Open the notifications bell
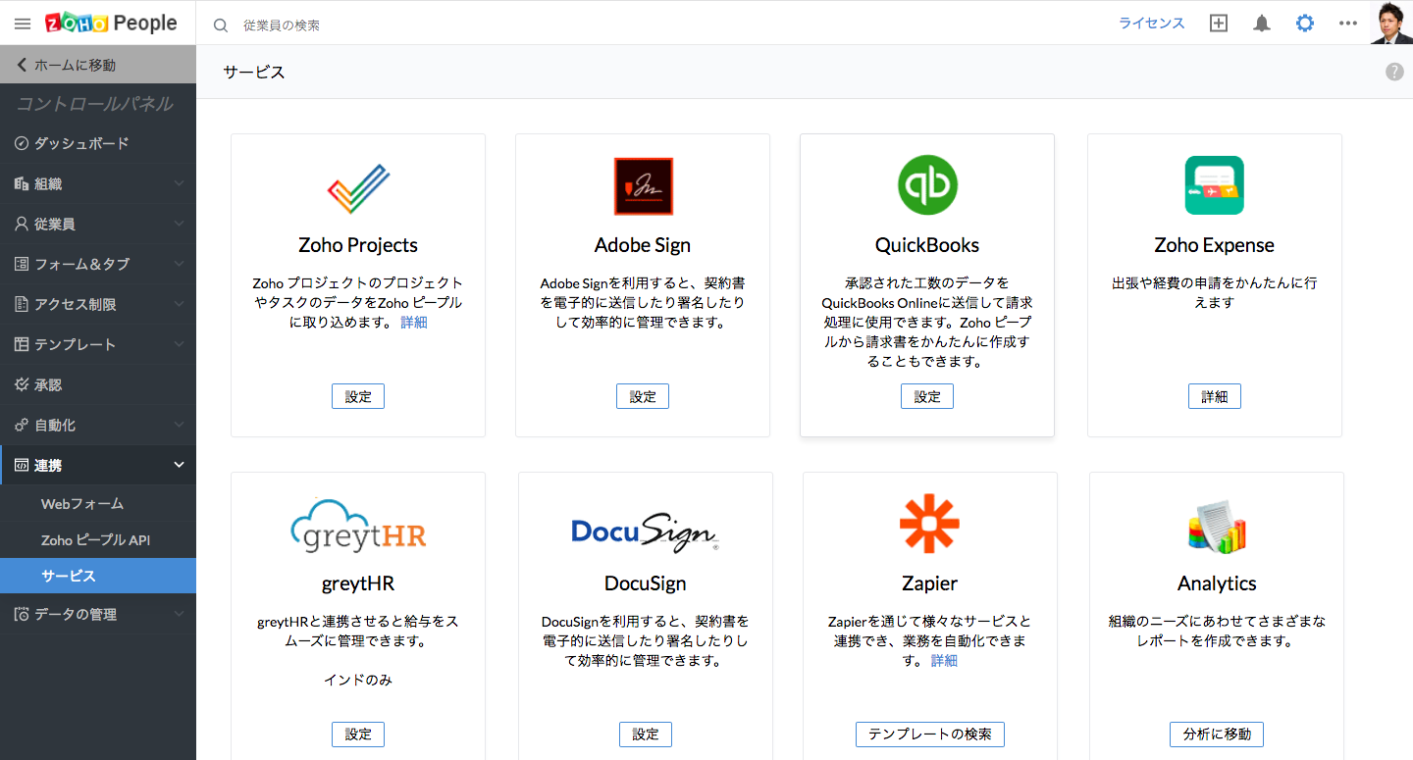 (1262, 24)
